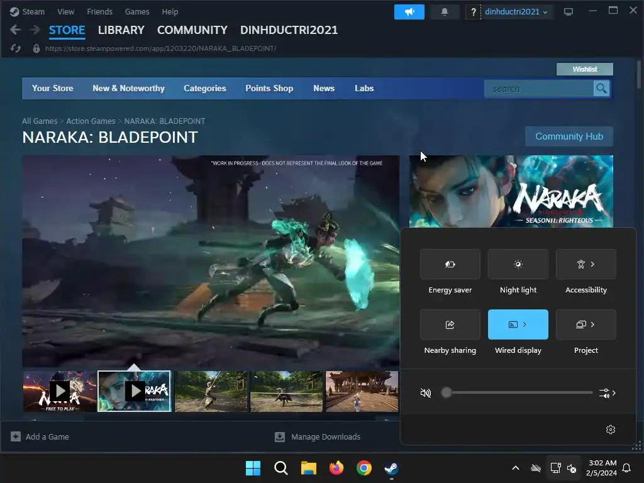Open the Community Hub
644x483 pixels.
tap(569, 136)
